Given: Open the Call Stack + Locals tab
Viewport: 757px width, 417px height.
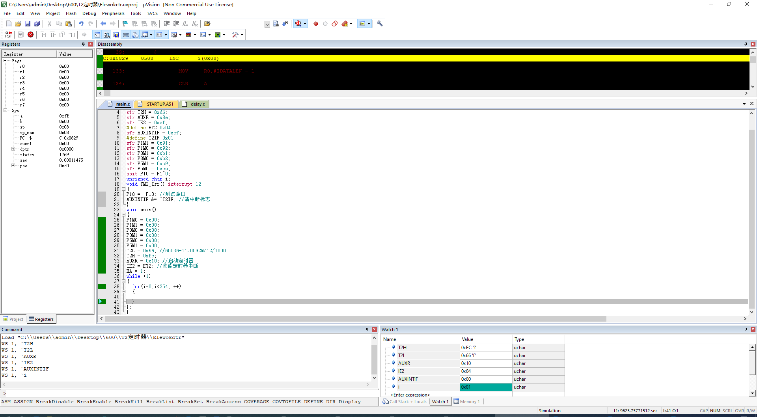Looking at the screenshot, I should click(x=405, y=402).
